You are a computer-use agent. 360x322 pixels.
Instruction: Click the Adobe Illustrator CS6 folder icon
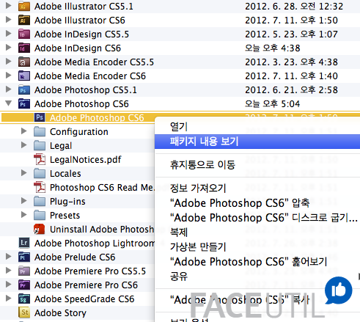click(x=24, y=21)
